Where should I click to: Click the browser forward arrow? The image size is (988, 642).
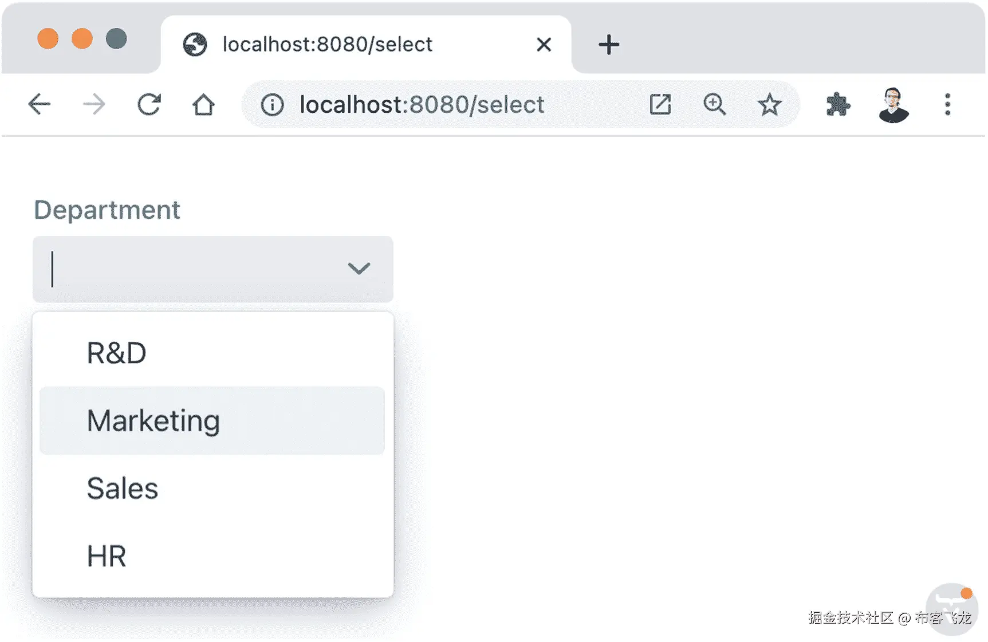tap(94, 104)
